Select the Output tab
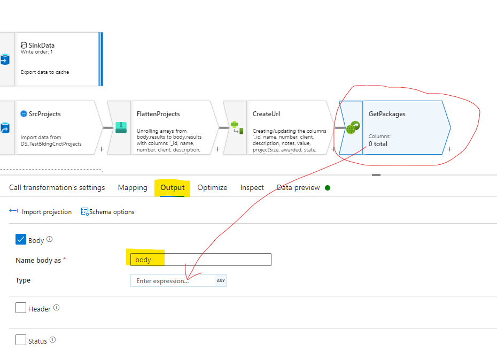This screenshot has width=497, height=350. (x=172, y=187)
